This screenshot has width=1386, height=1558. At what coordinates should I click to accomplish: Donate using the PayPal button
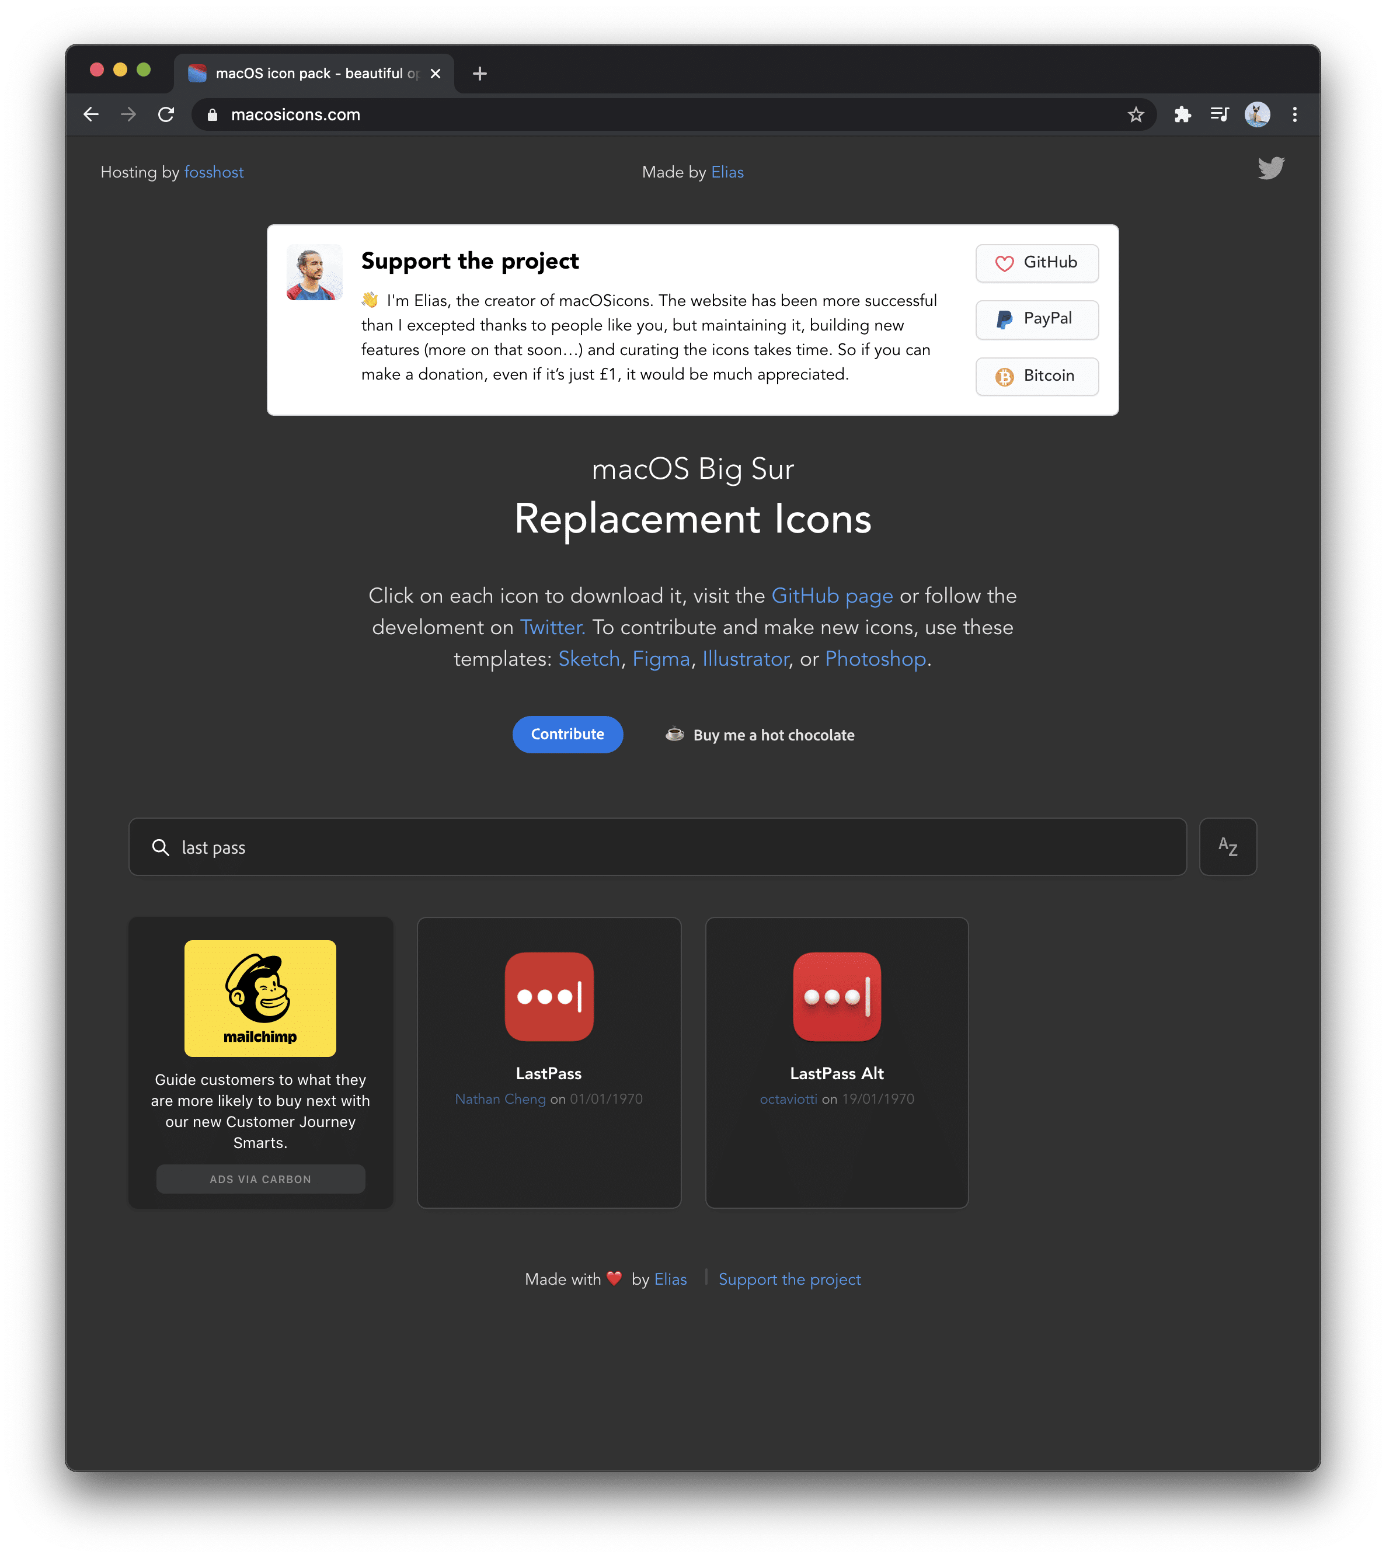(1036, 319)
